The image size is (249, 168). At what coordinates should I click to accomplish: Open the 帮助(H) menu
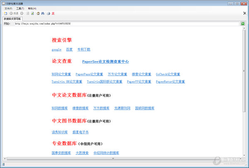(32, 9)
